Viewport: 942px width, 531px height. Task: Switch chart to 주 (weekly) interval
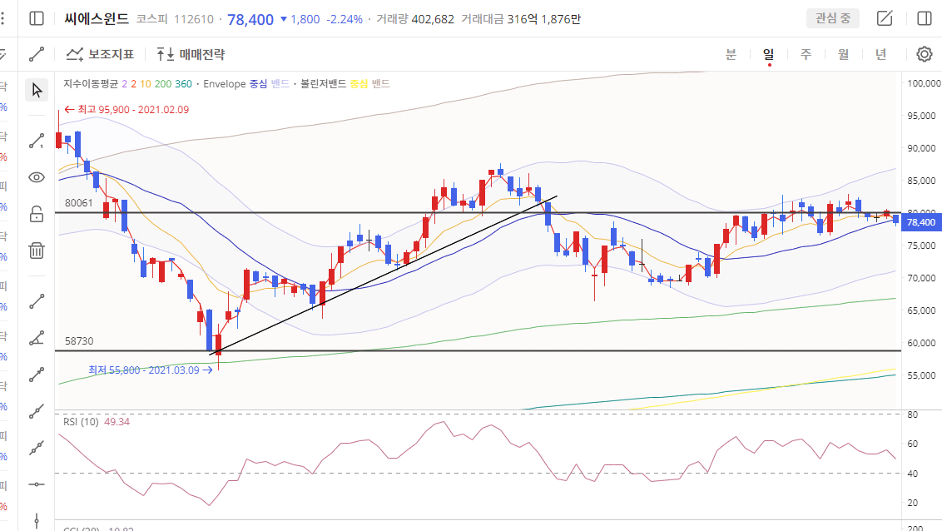(806, 54)
